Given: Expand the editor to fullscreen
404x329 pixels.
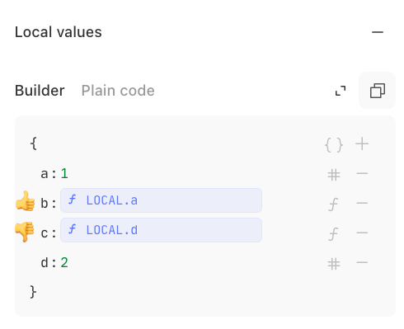Looking at the screenshot, I should click(x=341, y=91).
